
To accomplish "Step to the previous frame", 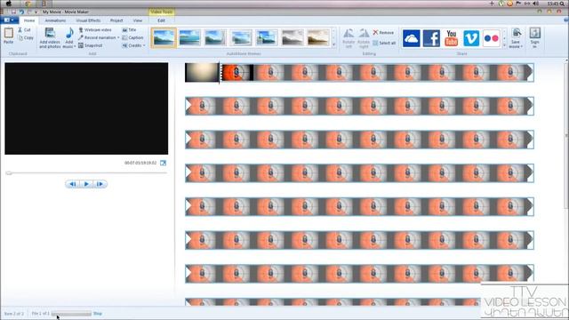I will 73,184.
